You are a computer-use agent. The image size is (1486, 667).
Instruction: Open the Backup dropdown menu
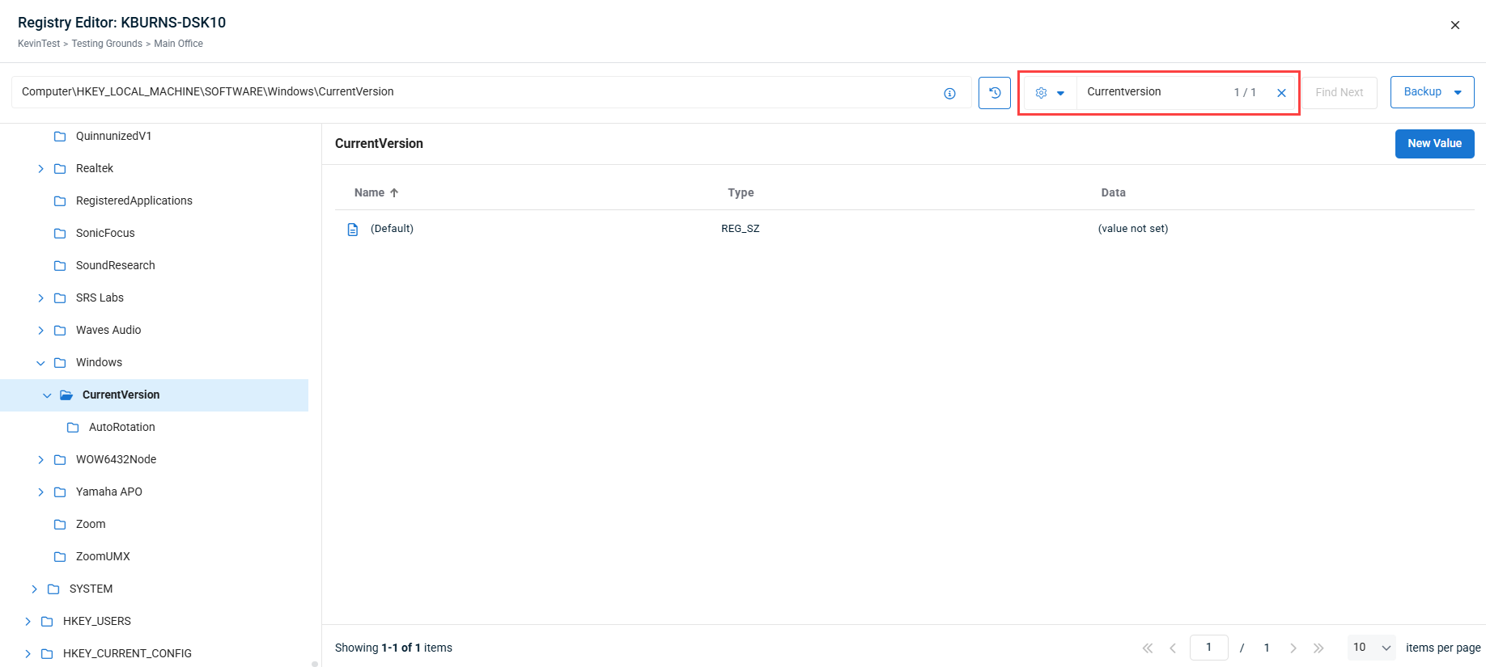pos(1457,92)
